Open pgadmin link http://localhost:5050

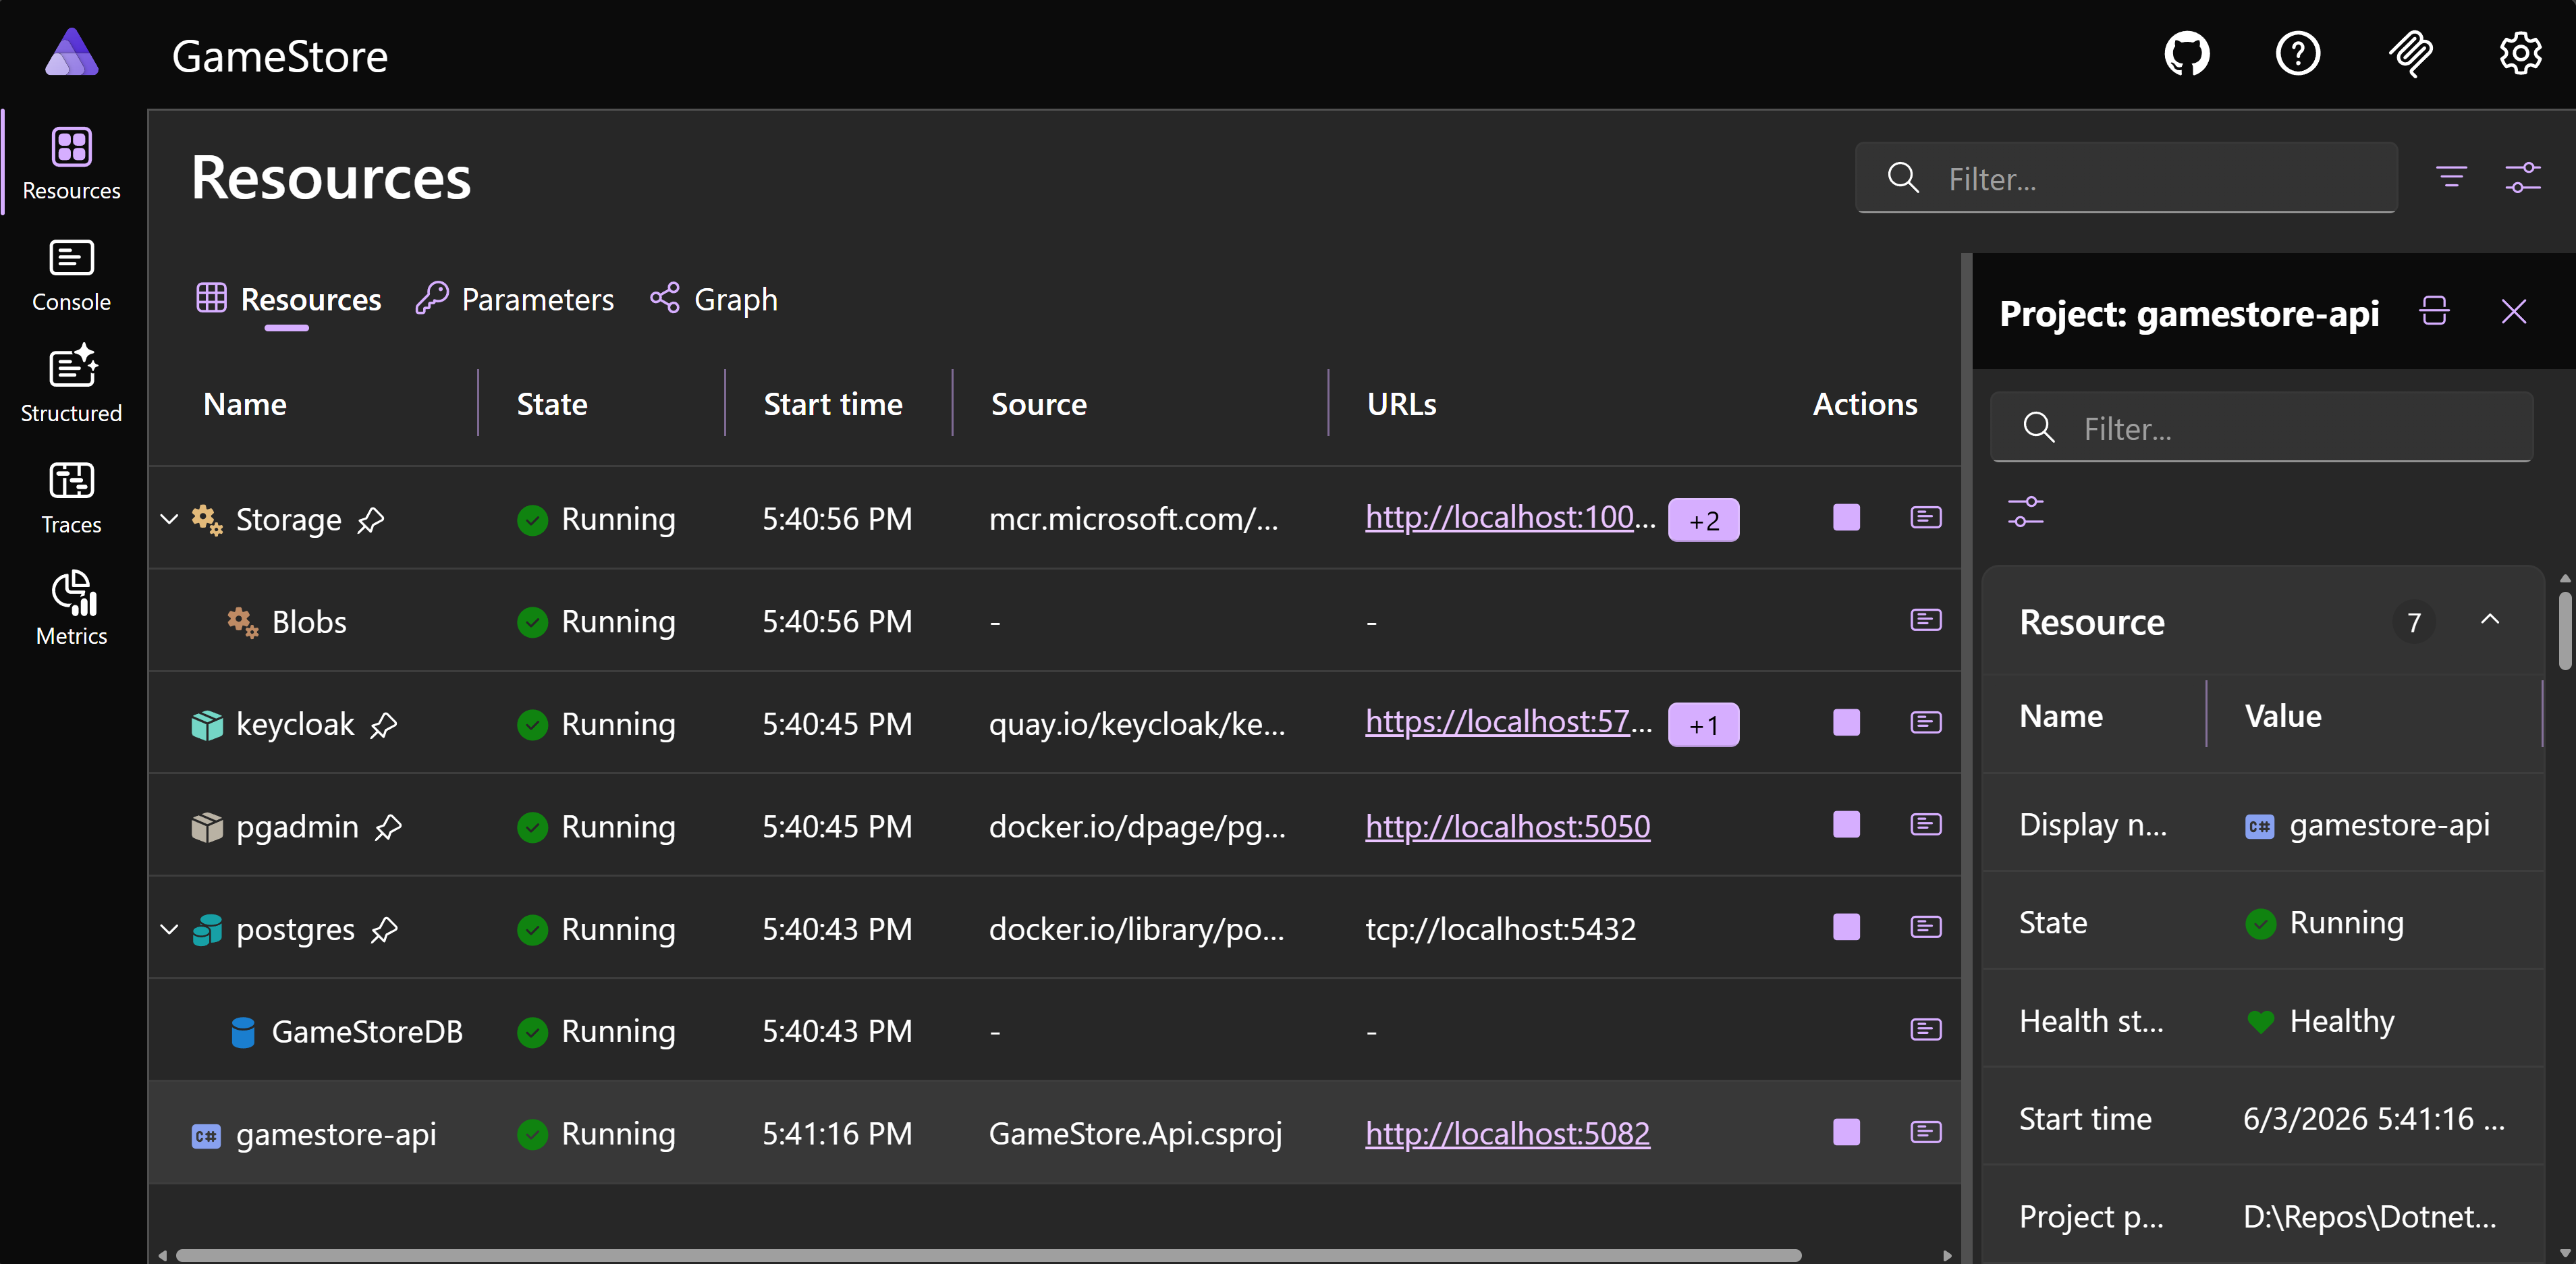click(x=1508, y=826)
